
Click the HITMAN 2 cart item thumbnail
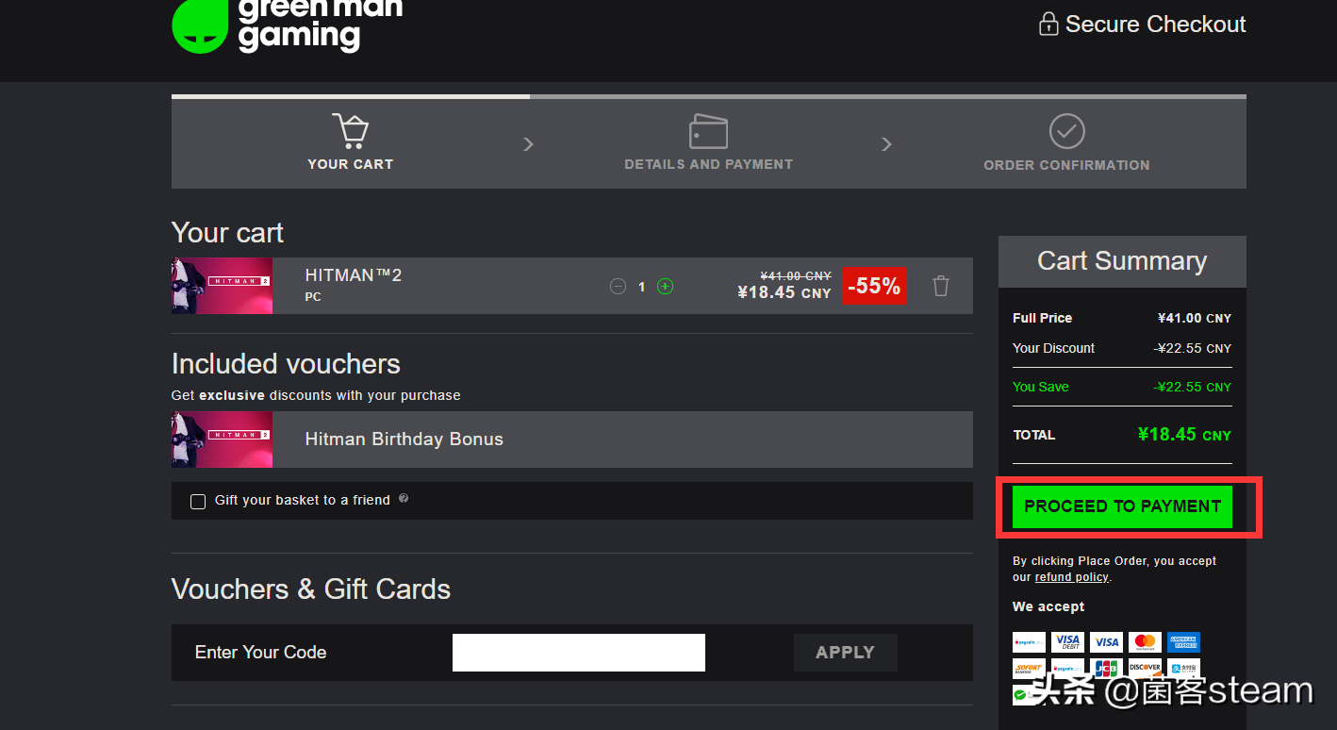tap(222, 286)
